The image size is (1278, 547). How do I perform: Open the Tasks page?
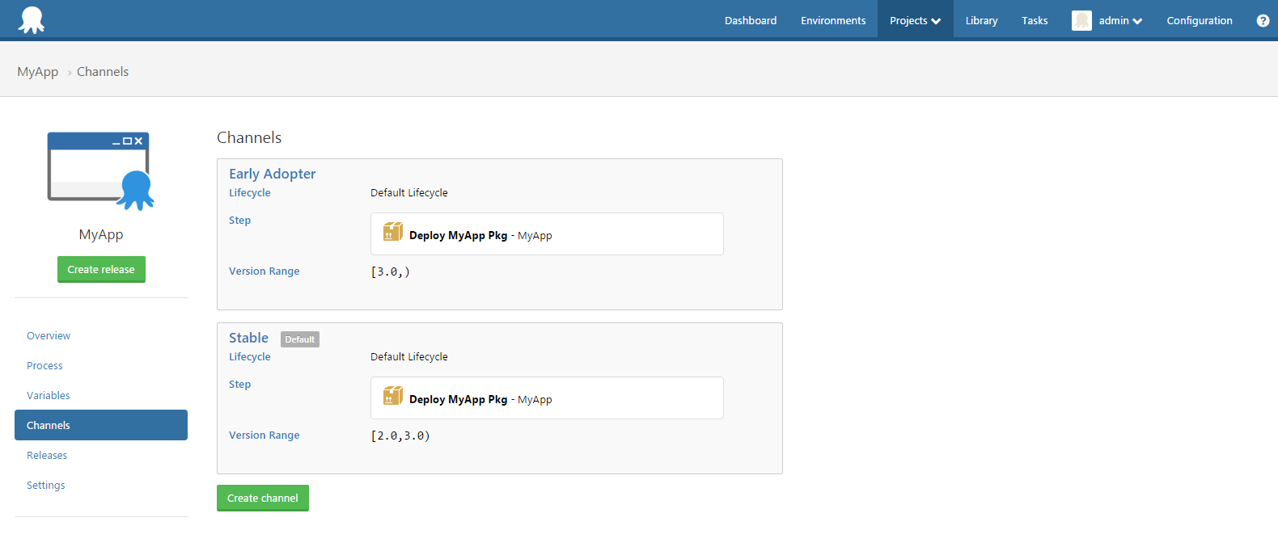click(1035, 21)
